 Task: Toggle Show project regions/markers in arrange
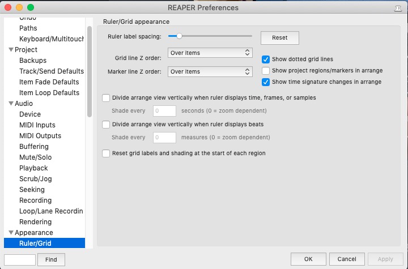266,70
